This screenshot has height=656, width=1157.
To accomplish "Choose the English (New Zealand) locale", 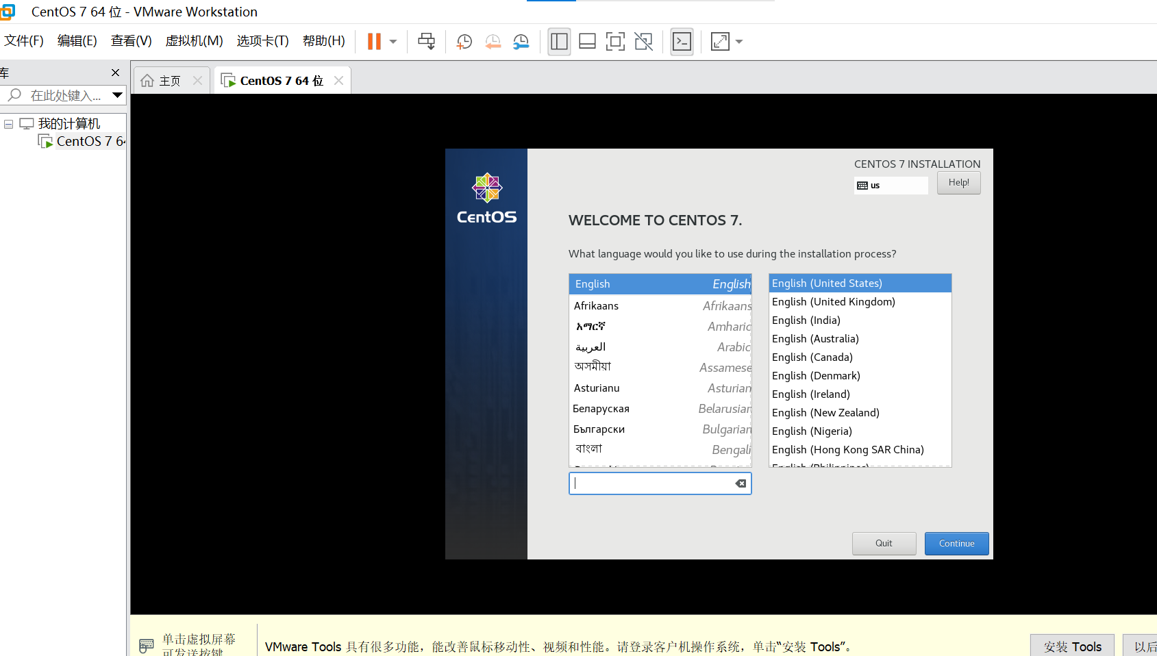I will pyautogui.click(x=860, y=413).
